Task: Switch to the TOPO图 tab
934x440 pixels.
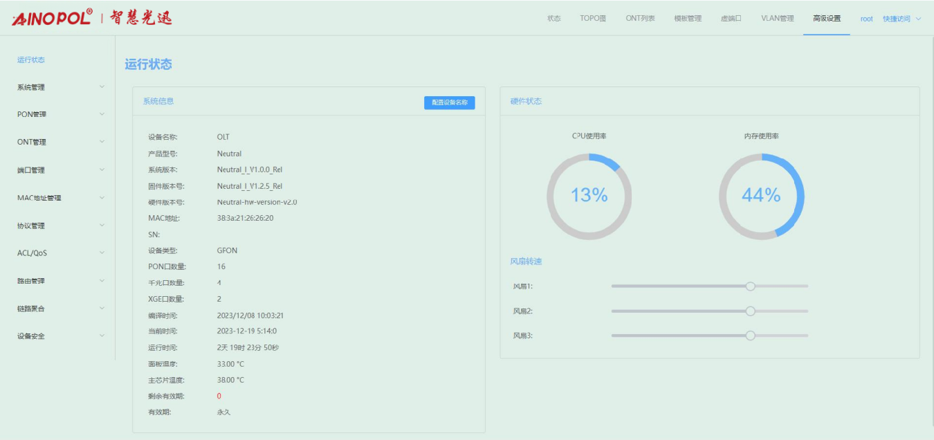Action: click(593, 19)
